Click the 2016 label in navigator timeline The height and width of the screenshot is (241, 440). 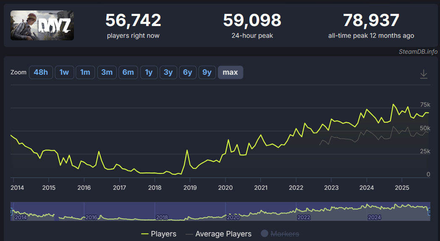(x=91, y=217)
